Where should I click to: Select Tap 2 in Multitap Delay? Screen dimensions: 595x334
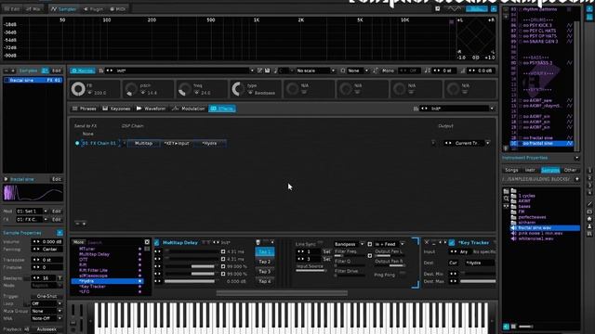[x=264, y=262]
